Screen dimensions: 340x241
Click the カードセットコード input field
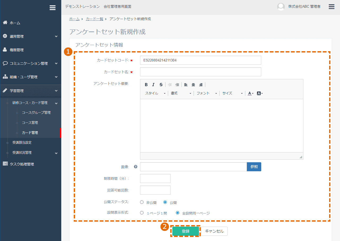click(200, 60)
